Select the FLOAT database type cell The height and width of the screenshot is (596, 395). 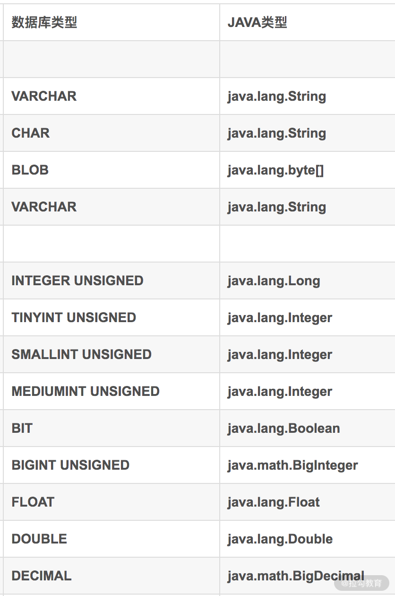pyautogui.click(x=33, y=502)
